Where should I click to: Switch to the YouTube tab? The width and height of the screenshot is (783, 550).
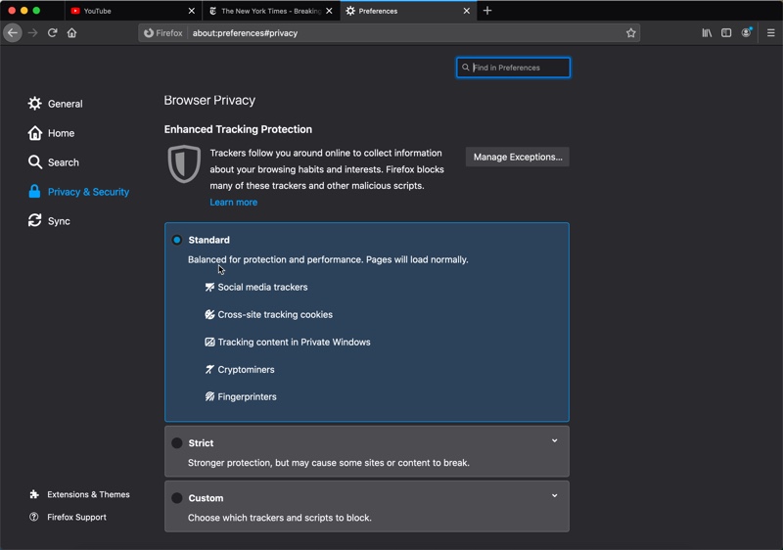pyautogui.click(x=133, y=11)
